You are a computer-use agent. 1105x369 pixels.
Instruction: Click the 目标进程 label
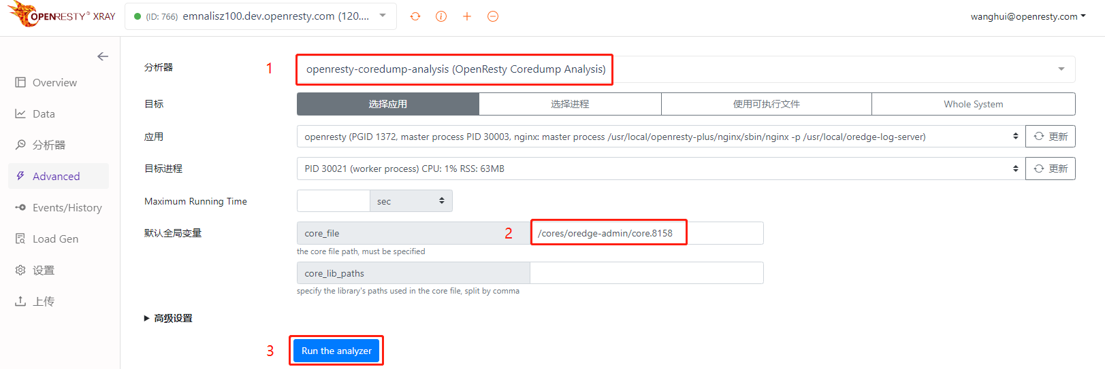[x=163, y=169]
